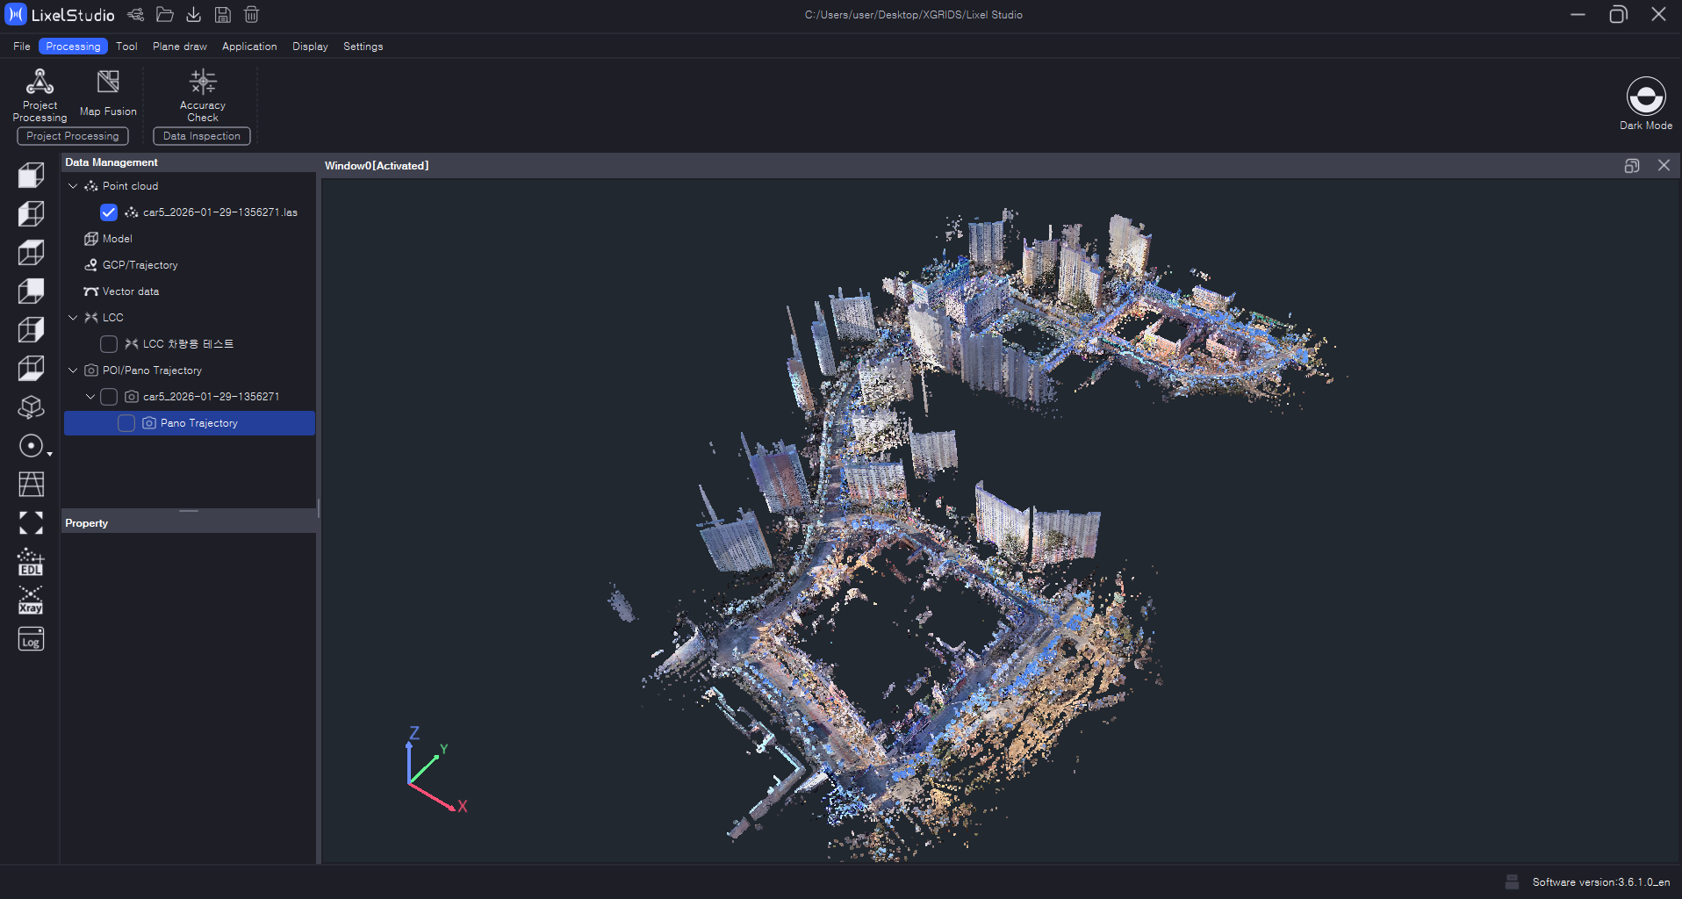
Task: Open the Accuracy Check tool
Action: (203, 94)
